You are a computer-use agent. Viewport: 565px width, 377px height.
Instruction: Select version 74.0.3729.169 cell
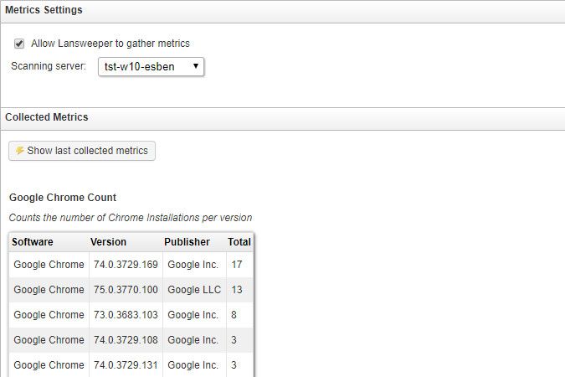(125, 265)
